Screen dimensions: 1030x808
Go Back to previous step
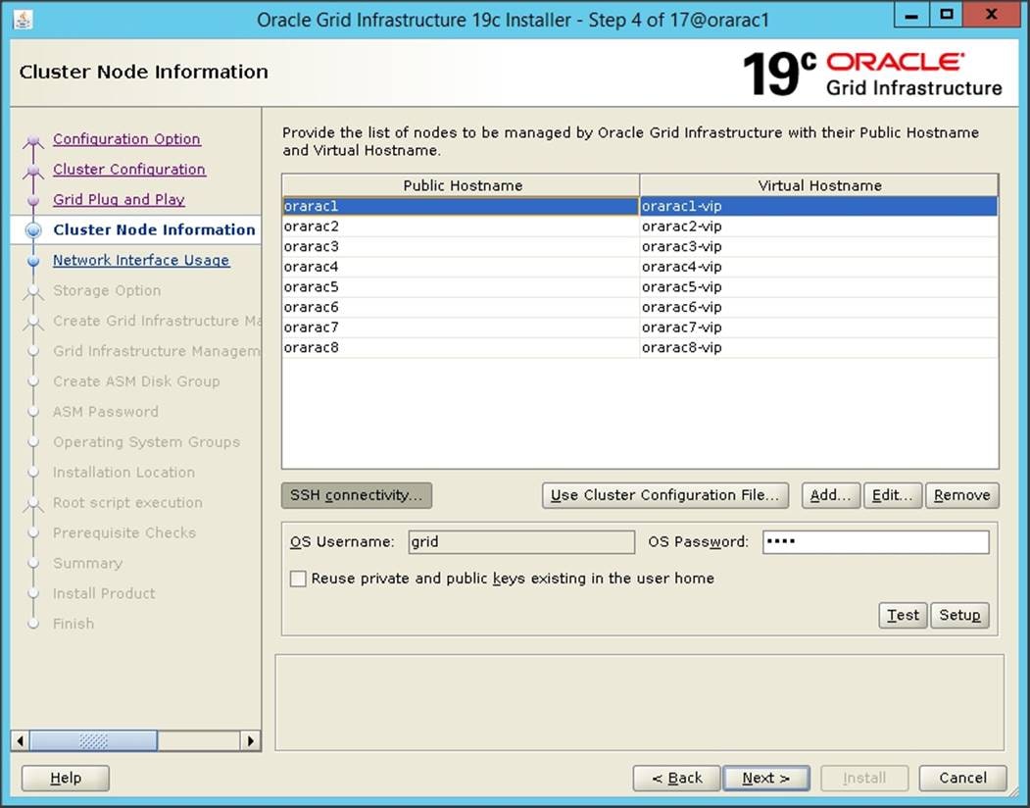677,779
